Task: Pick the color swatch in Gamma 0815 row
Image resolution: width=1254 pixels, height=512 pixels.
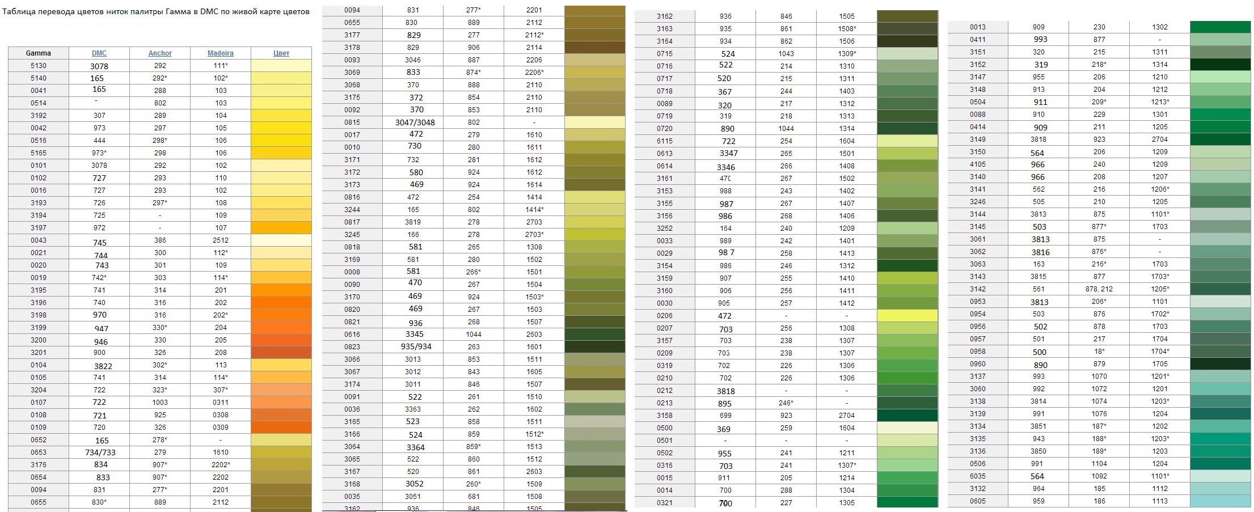Action: pyautogui.click(x=595, y=122)
